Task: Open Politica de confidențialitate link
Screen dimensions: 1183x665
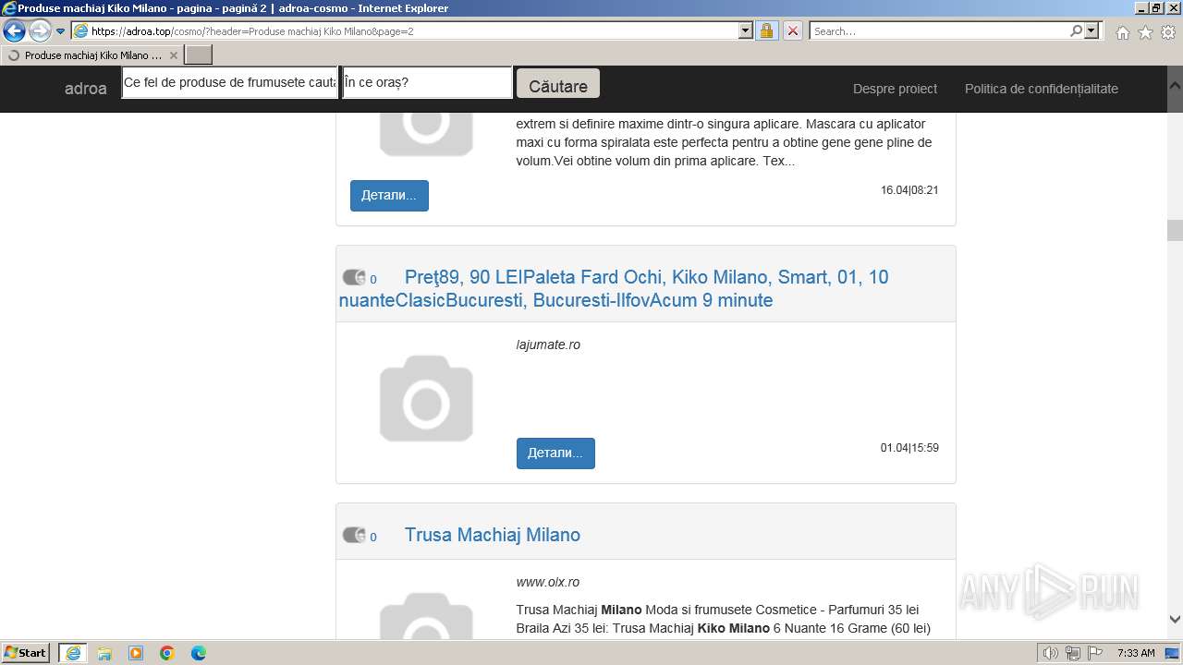Action: 1042,89
